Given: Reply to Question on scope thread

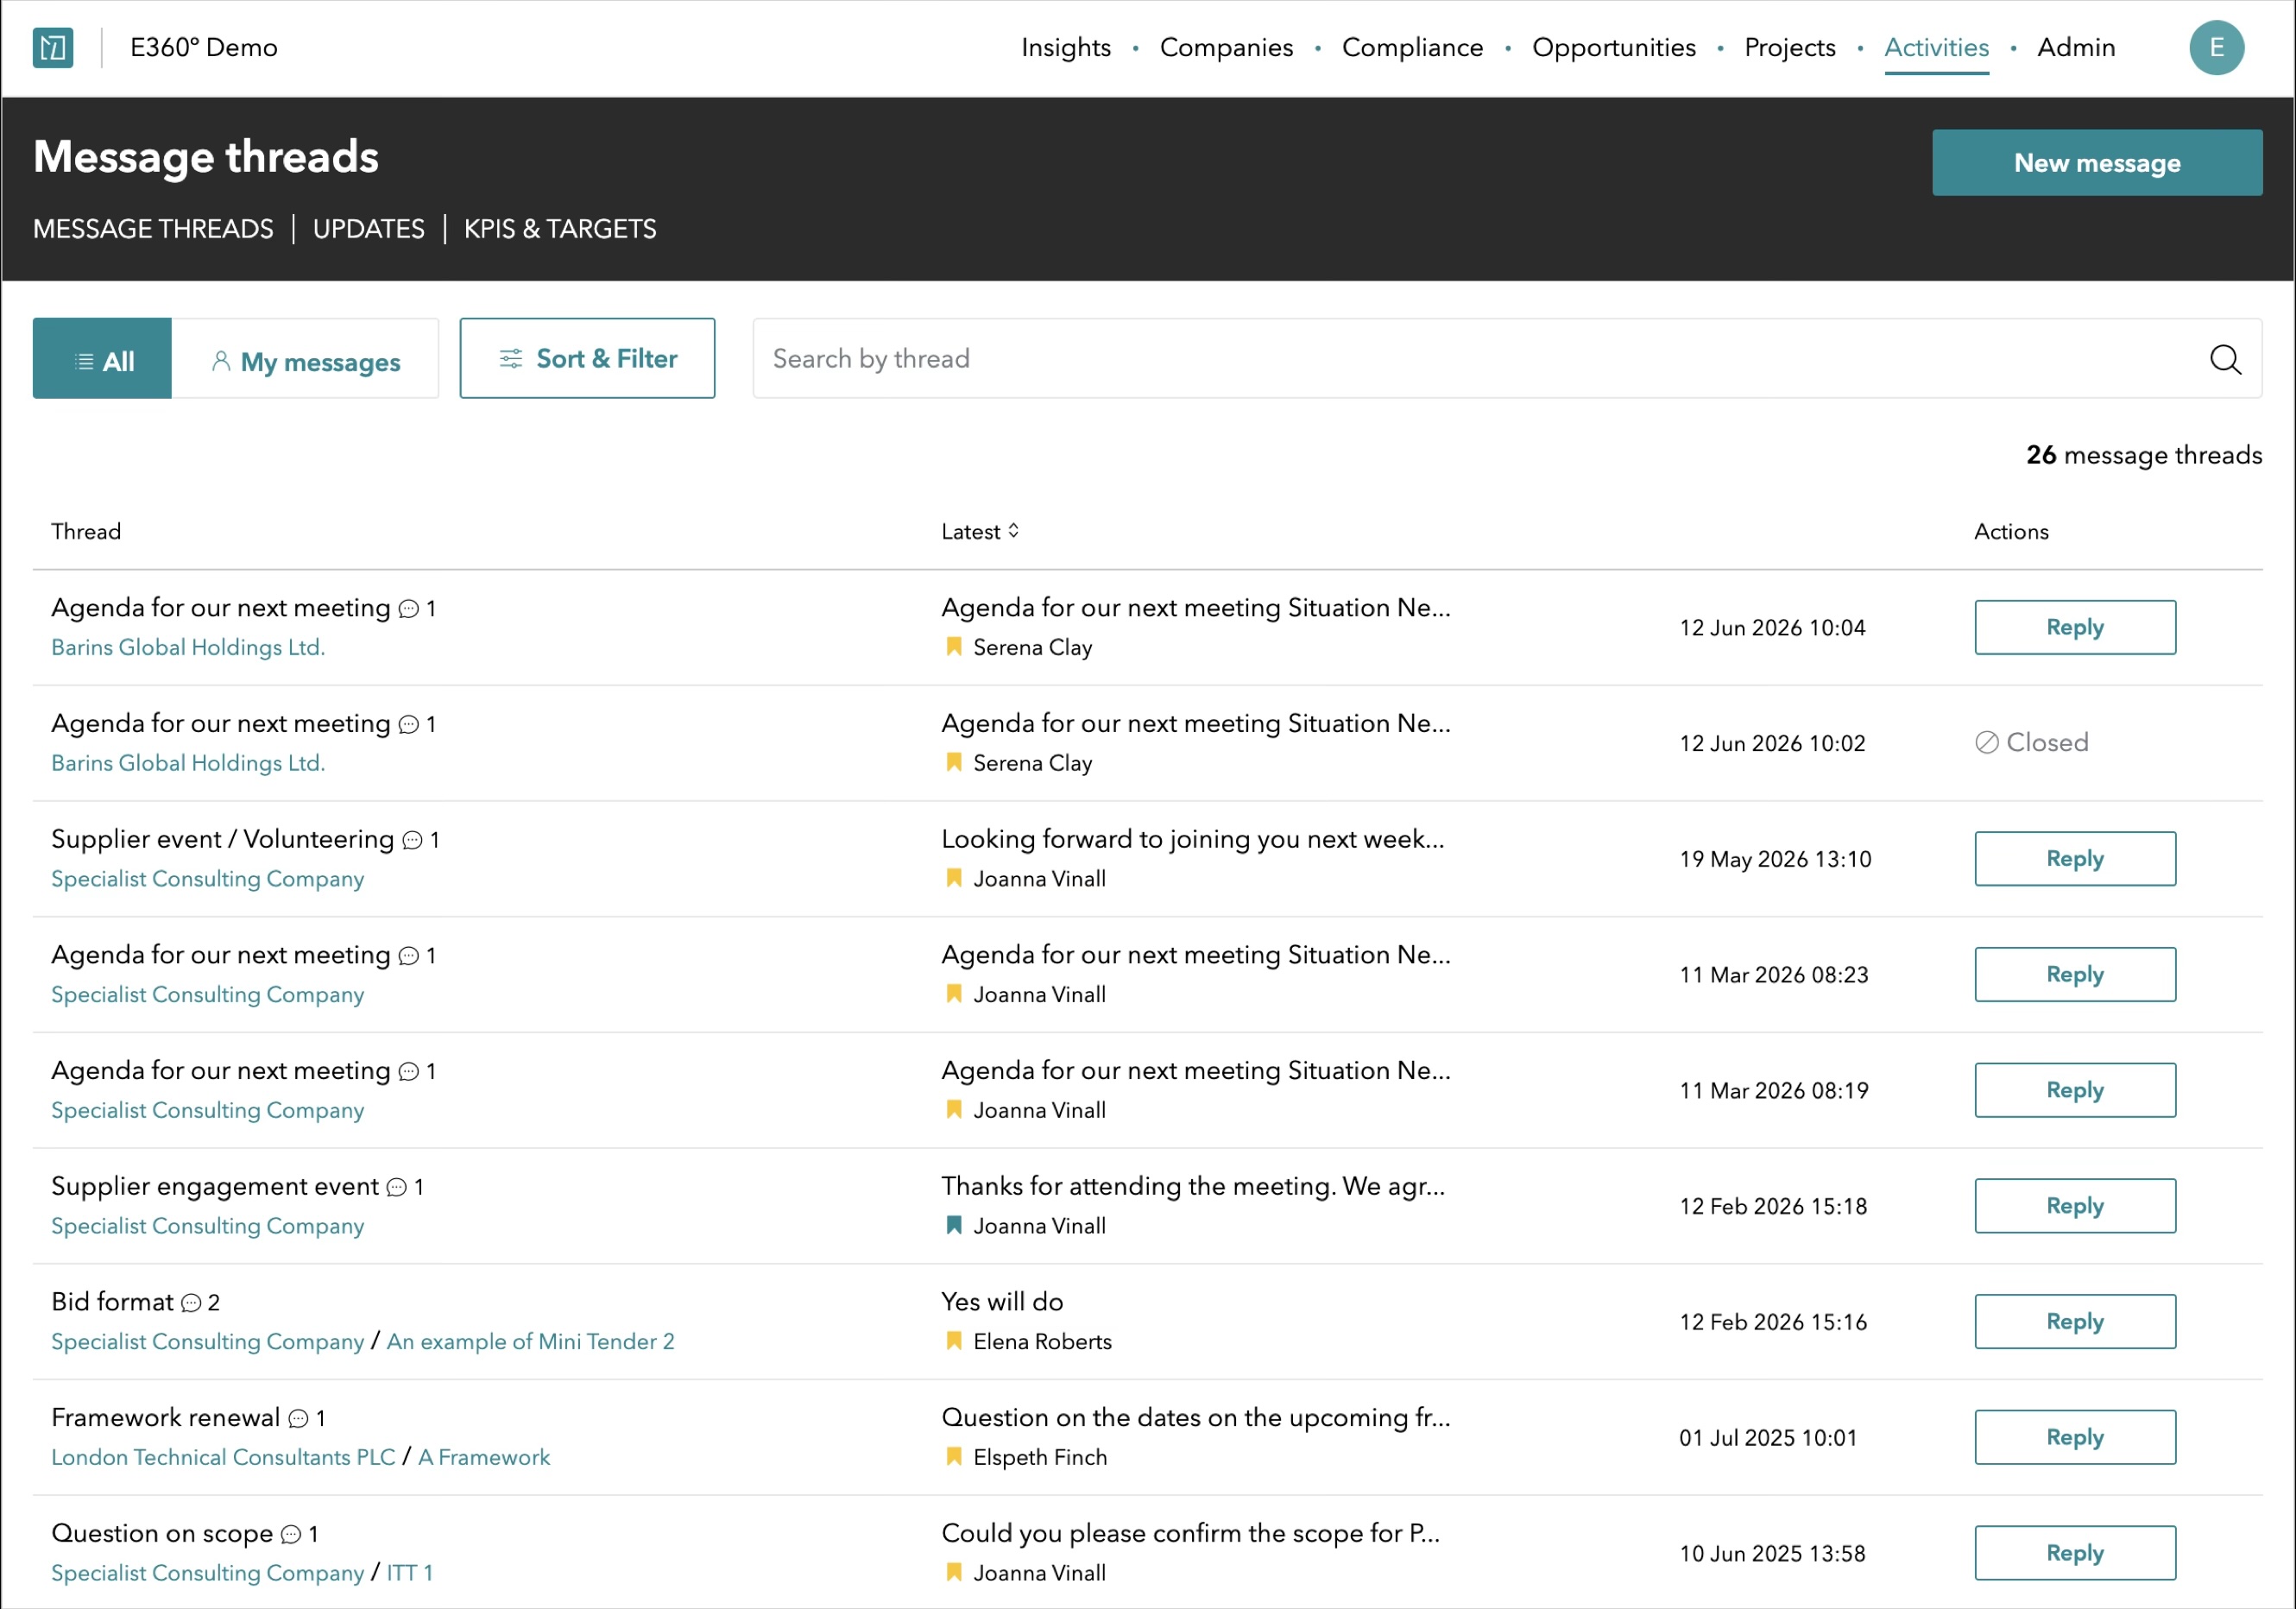Looking at the screenshot, I should (2074, 1553).
